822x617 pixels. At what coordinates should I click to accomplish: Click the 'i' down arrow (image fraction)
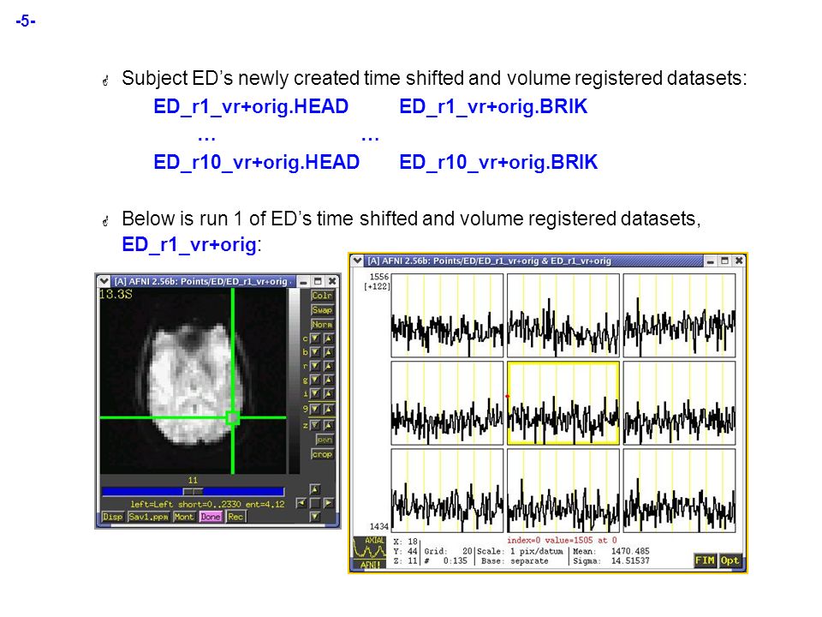(315, 393)
